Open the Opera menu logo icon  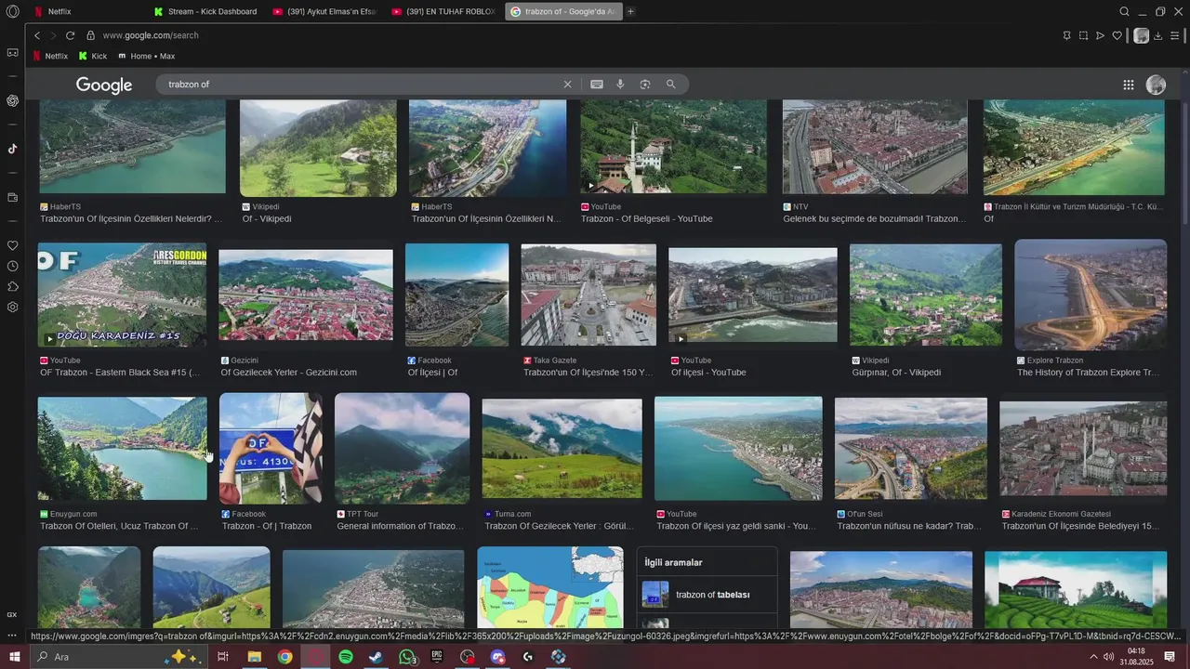point(12,11)
